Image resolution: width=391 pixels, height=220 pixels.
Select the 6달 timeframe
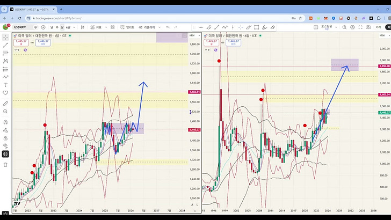(68, 27)
